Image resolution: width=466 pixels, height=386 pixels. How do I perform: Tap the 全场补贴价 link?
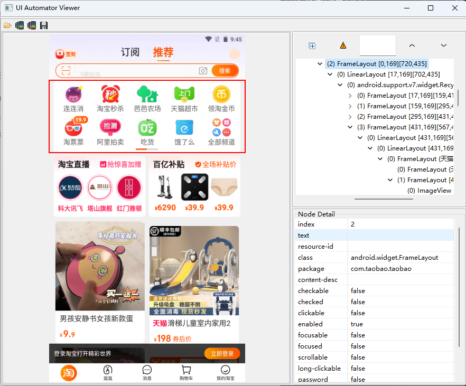pos(216,164)
